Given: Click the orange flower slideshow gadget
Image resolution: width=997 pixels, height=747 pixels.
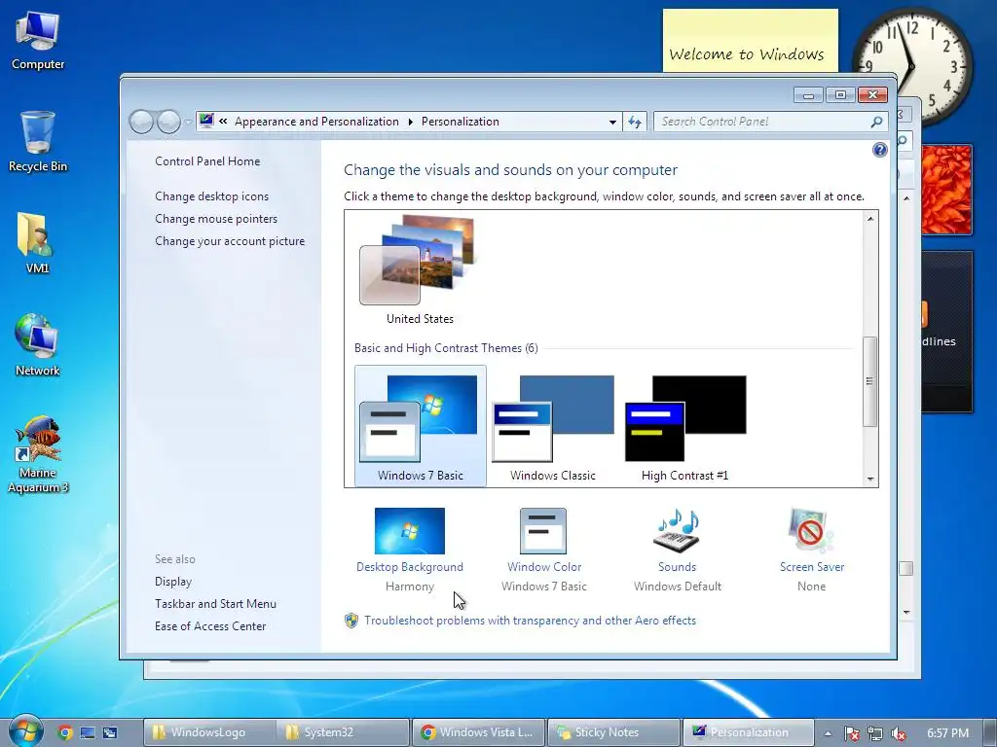Looking at the screenshot, I should pos(946,190).
